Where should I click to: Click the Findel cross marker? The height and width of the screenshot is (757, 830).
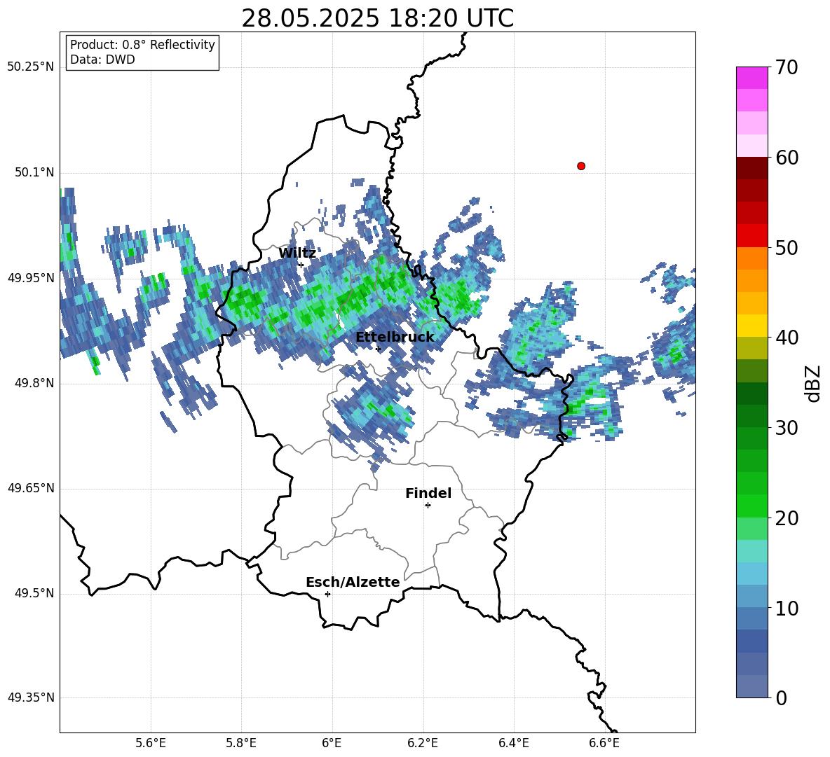coord(428,506)
